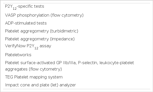
Task: Click the 'GP IIb/IIIa' text
Action: [66, 63]
